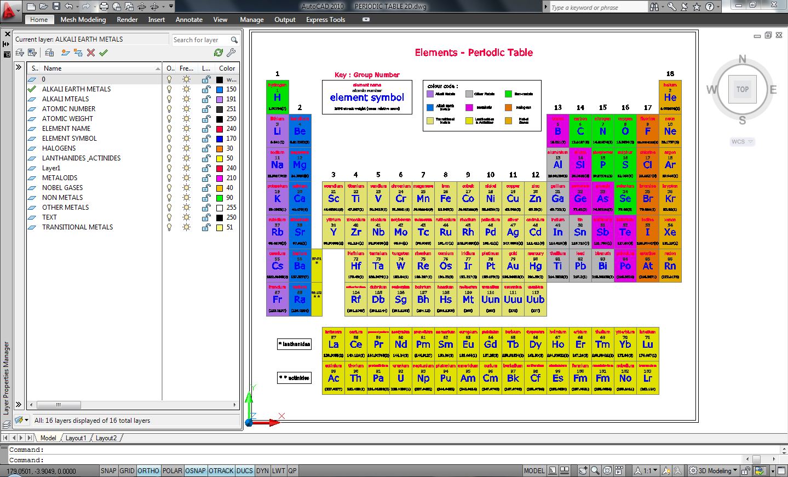Toggle GRID display in status bar
The image size is (788, 477).
127,470
